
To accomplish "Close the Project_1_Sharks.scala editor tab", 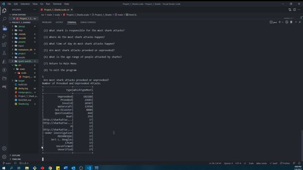I will 71,9.
